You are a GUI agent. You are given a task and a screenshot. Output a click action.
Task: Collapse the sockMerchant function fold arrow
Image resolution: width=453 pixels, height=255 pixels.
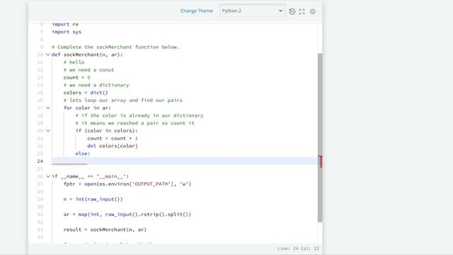pos(48,55)
